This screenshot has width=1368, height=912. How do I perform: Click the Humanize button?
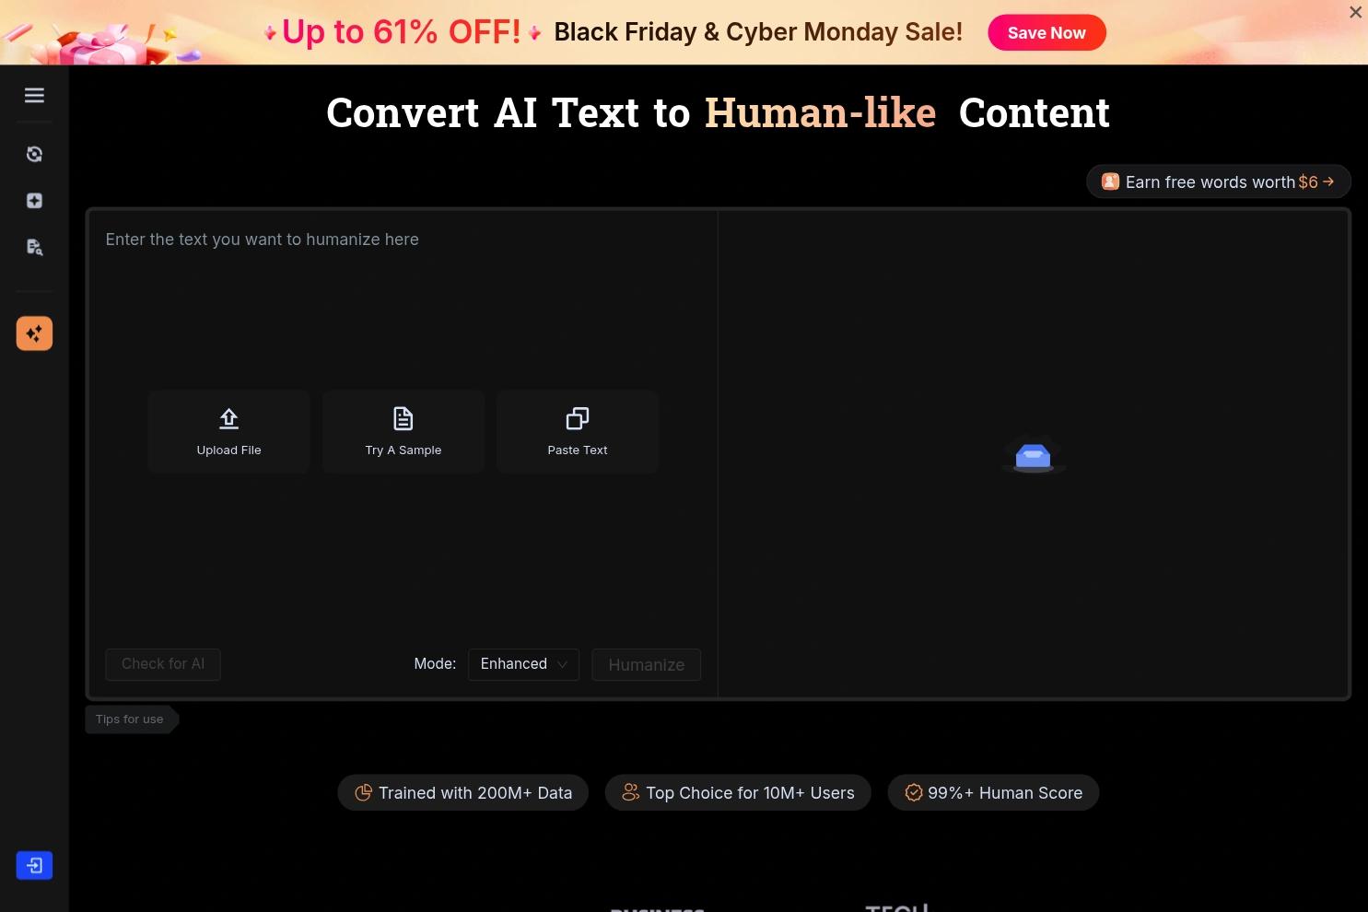pyautogui.click(x=646, y=664)
